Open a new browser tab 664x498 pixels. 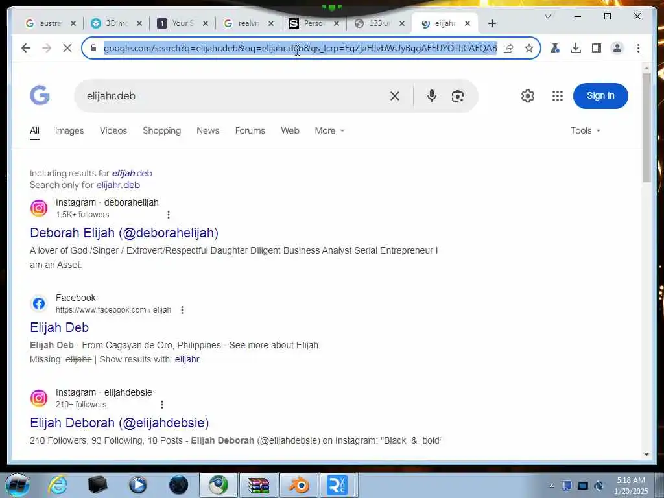(492, 24)
